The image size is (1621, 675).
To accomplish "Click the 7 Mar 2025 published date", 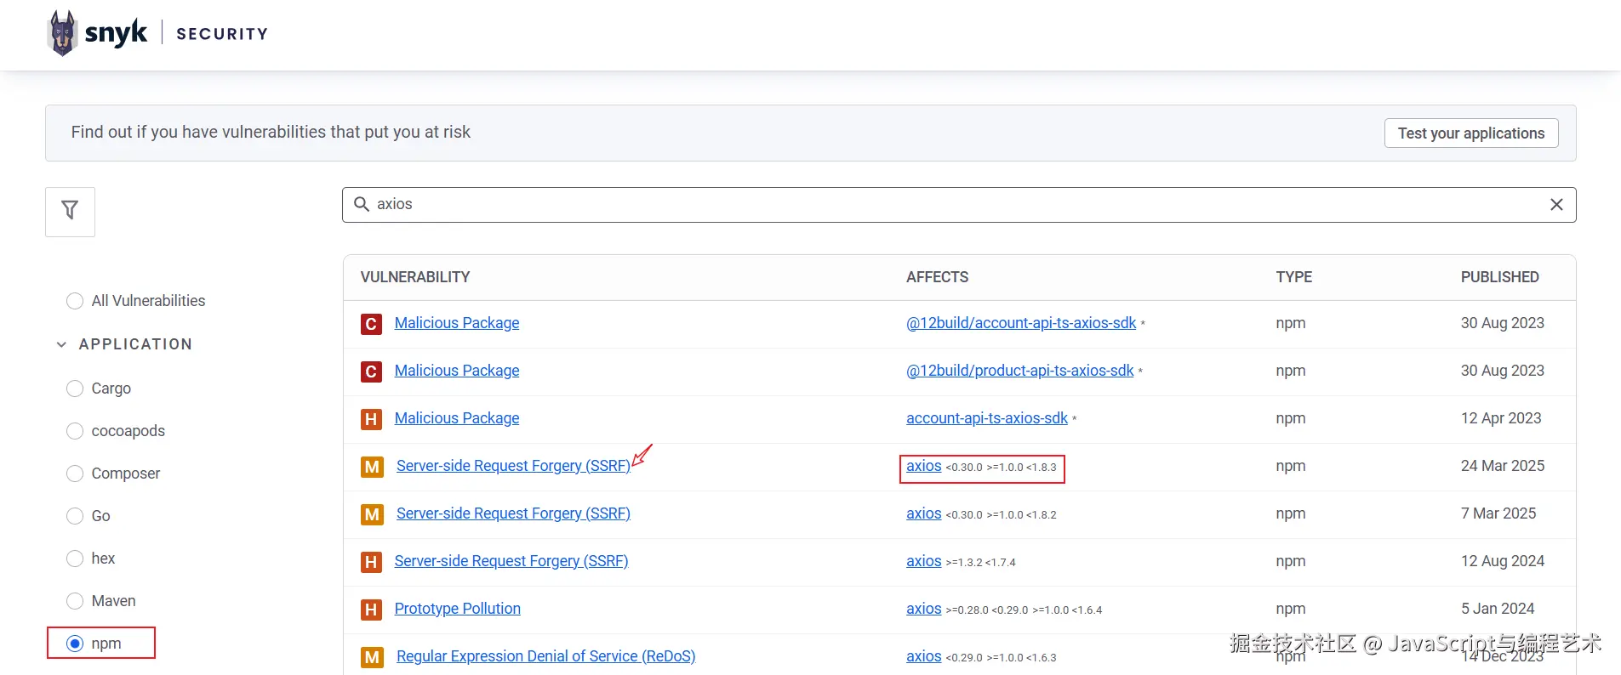I will [1498, 513].
